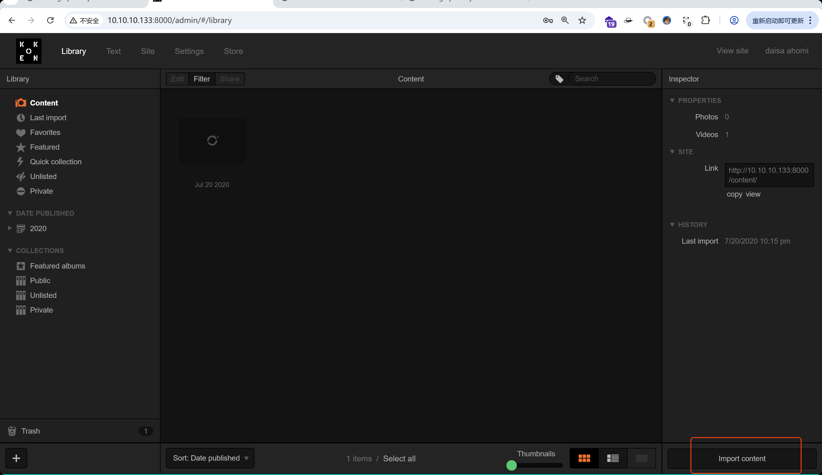The height and width of the screenshot is (475, 822).
Task: Click the Filter toolbar button
Action: (x=201, y=79)
